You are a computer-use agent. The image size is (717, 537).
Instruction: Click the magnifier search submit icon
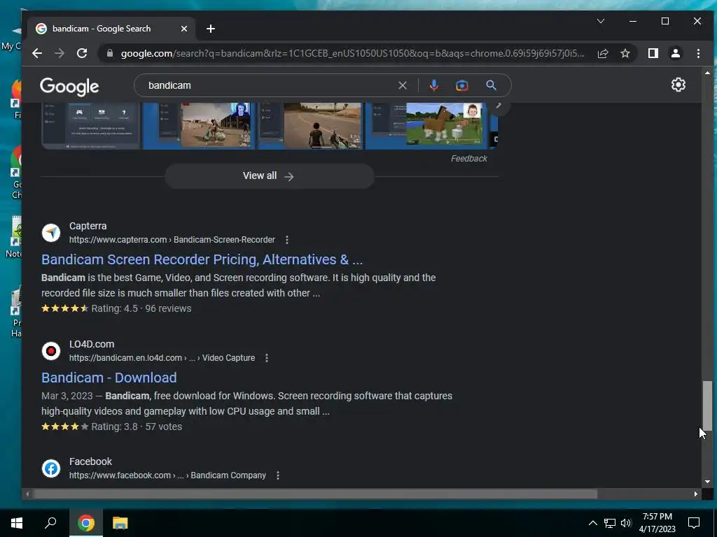pyautogui.click(x=491, y=85)
